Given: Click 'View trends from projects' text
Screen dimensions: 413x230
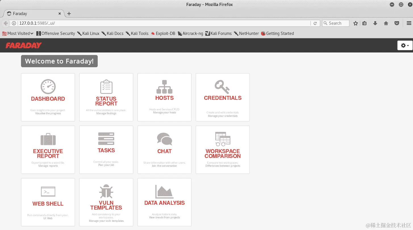Looking at the screenshot, I should pos(164,218).
